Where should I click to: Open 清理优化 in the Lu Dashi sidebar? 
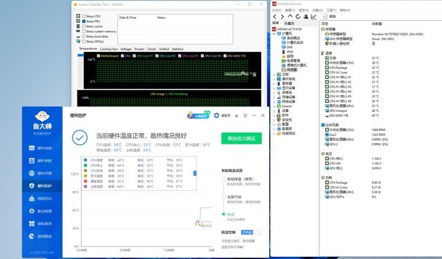tap(40, 198)
